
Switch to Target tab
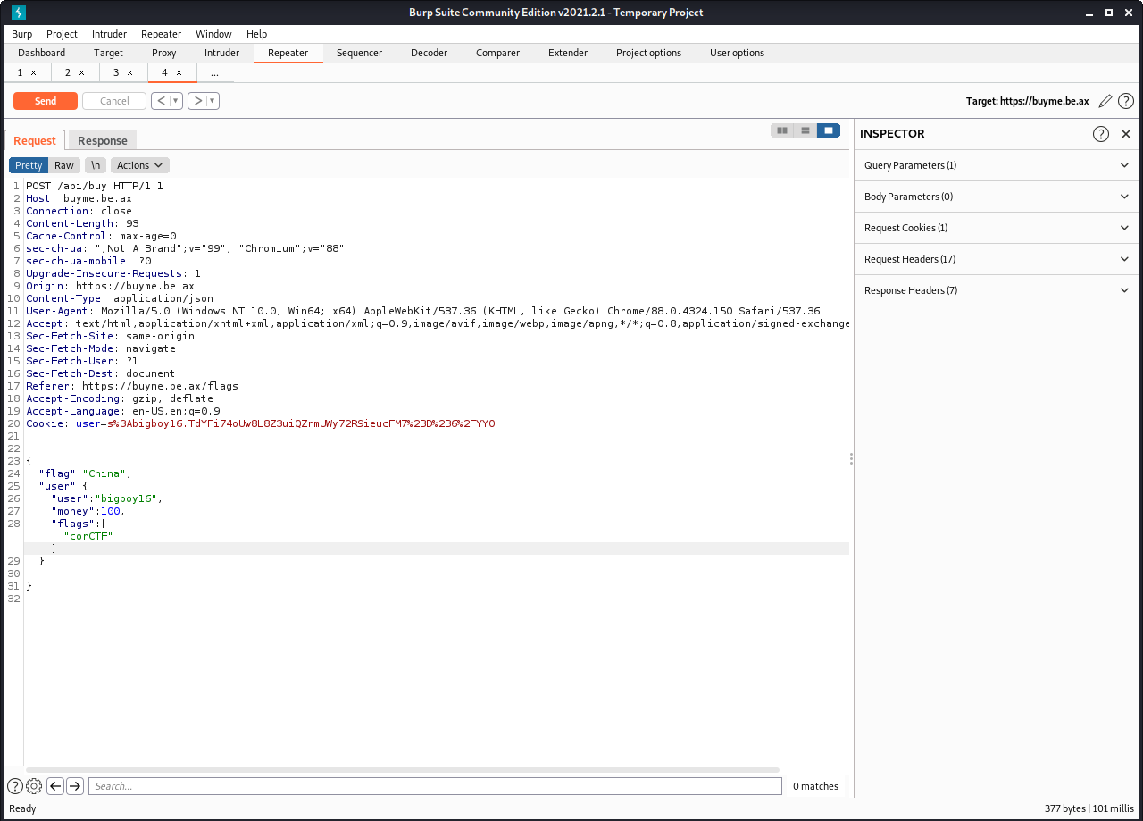click(x=109, y=53)
